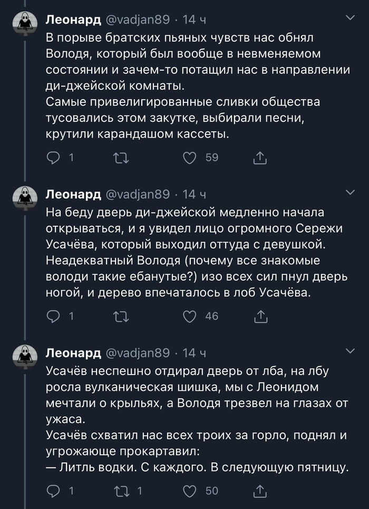Retweet the tweet with 1 retweet

pos(122,491)
